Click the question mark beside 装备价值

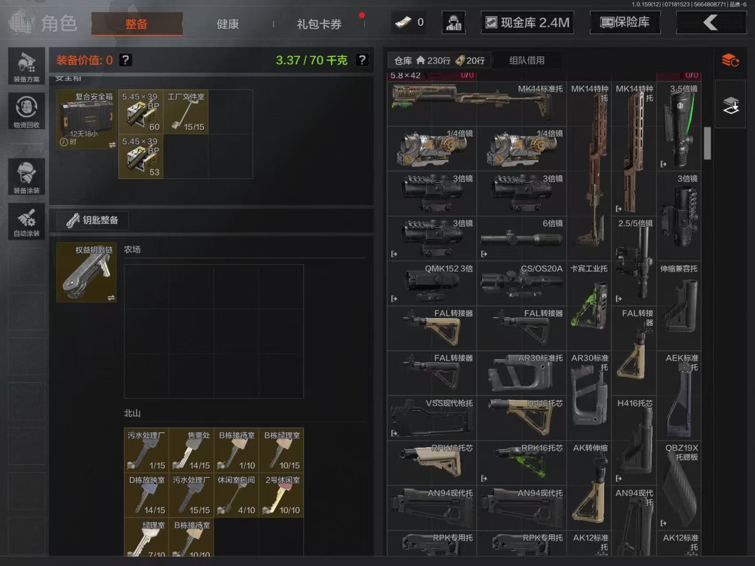tap(126, 60)
